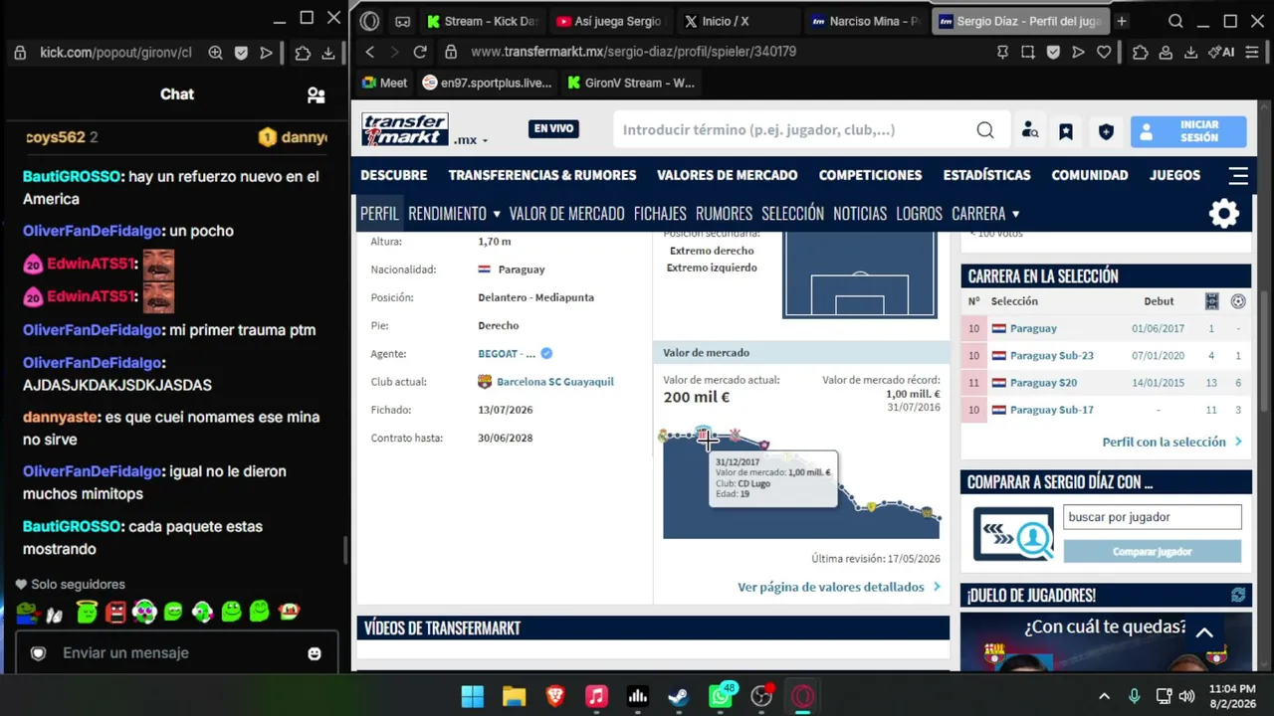Open the Opera menu logo button
This screenshot has width=1274, height=716.
370,21
